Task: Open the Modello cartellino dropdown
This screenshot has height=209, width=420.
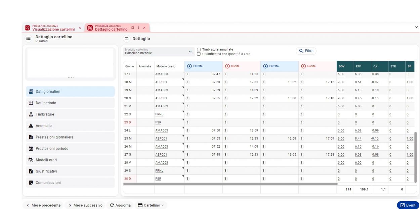Action: pyautogui.click(x=159, y=51)
